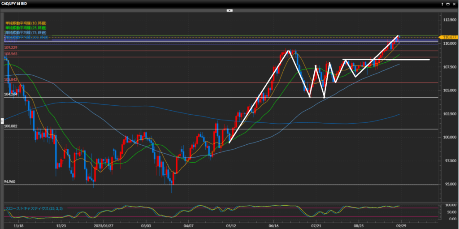Viewport: 459px width, 229px height.
Task: Select the 94.960 support line label
Action: (11, 182)
